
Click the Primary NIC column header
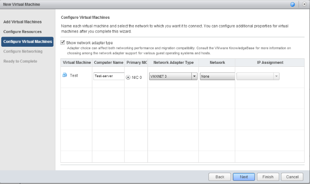(x=136, y=63)
